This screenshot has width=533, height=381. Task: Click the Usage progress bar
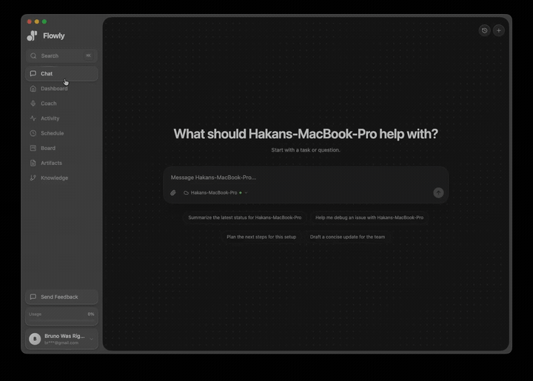61,320
